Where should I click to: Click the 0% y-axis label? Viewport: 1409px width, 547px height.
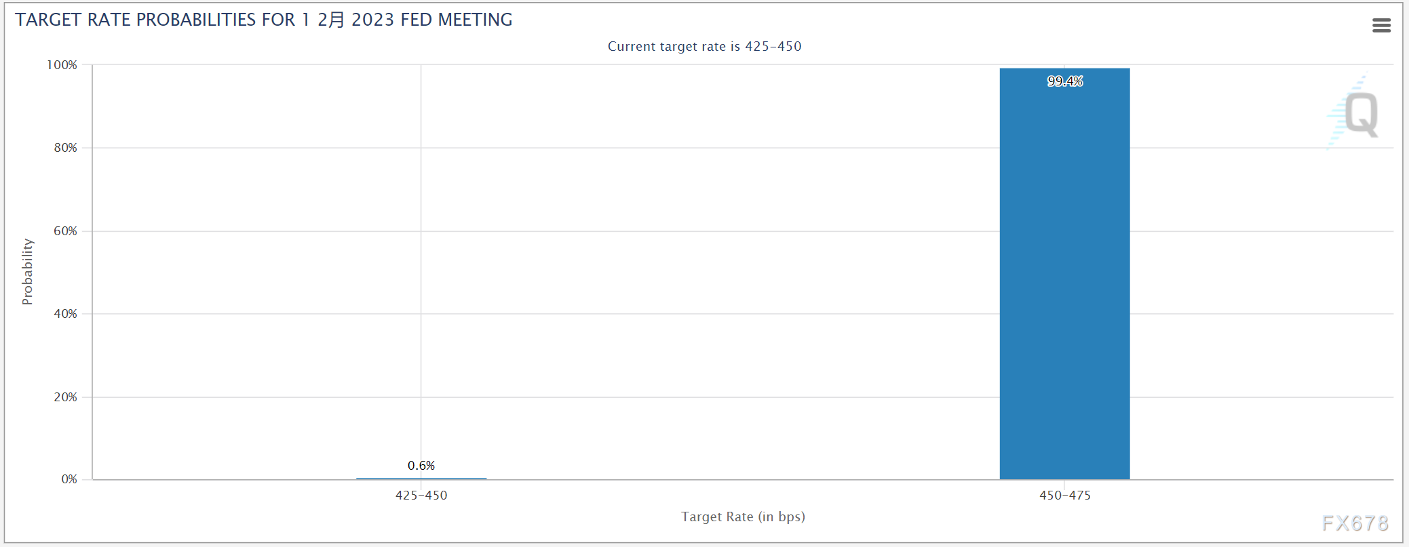click(x=69, y=479)
